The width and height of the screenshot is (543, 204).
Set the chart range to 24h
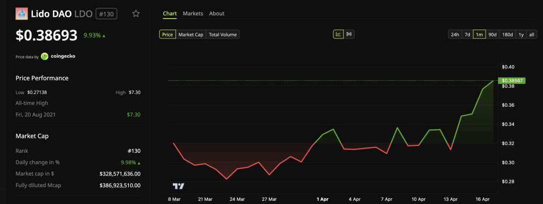tap(455, 34)
